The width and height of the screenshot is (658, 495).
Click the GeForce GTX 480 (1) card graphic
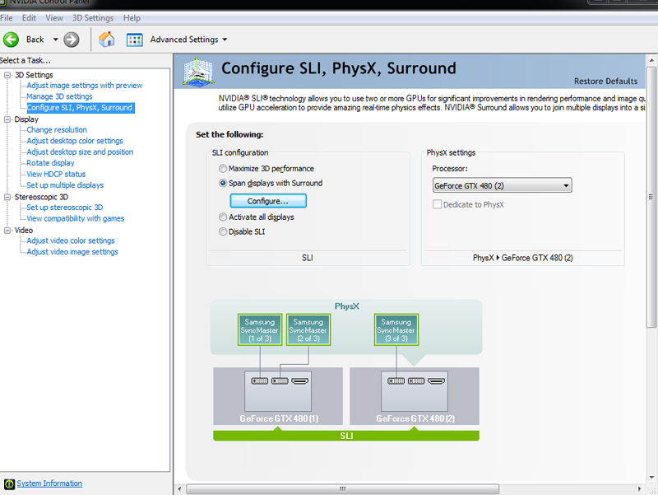pos(278,395)
